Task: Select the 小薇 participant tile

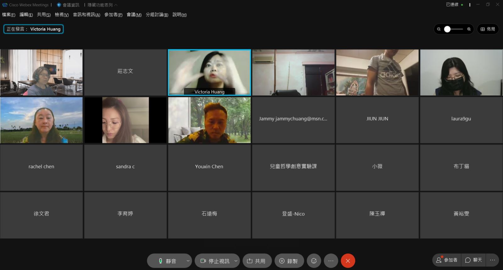Action: [377, 167]
